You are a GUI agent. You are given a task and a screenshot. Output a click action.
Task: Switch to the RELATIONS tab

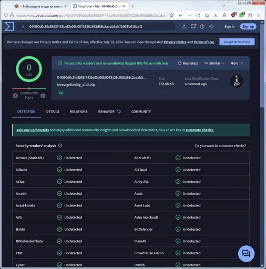78,111
